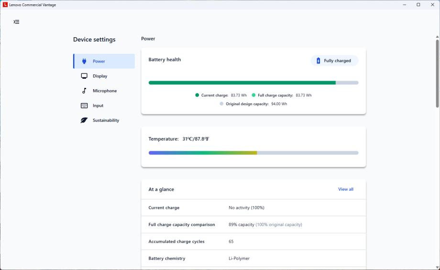This screenshot has height=270, width=440.
Task: Click the Lenovo Vantage logo in title bar
Action: coord(5,5)
